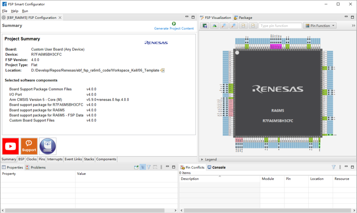Viewport: 357px width, 213px height.
Task: Click the green mirror/flip package view icon
Action: coord(215,26)
